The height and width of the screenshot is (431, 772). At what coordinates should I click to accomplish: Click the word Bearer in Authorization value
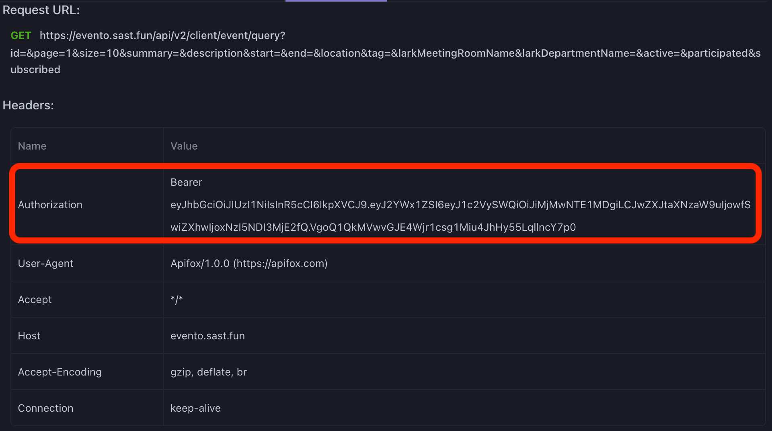point(186,182)
